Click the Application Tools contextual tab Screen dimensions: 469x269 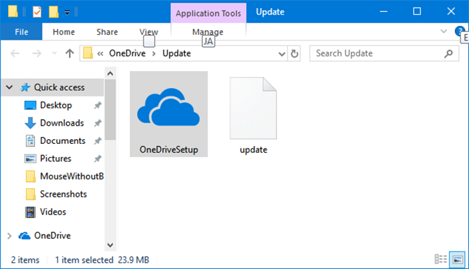pyautogui.click(x=208, y=13)
